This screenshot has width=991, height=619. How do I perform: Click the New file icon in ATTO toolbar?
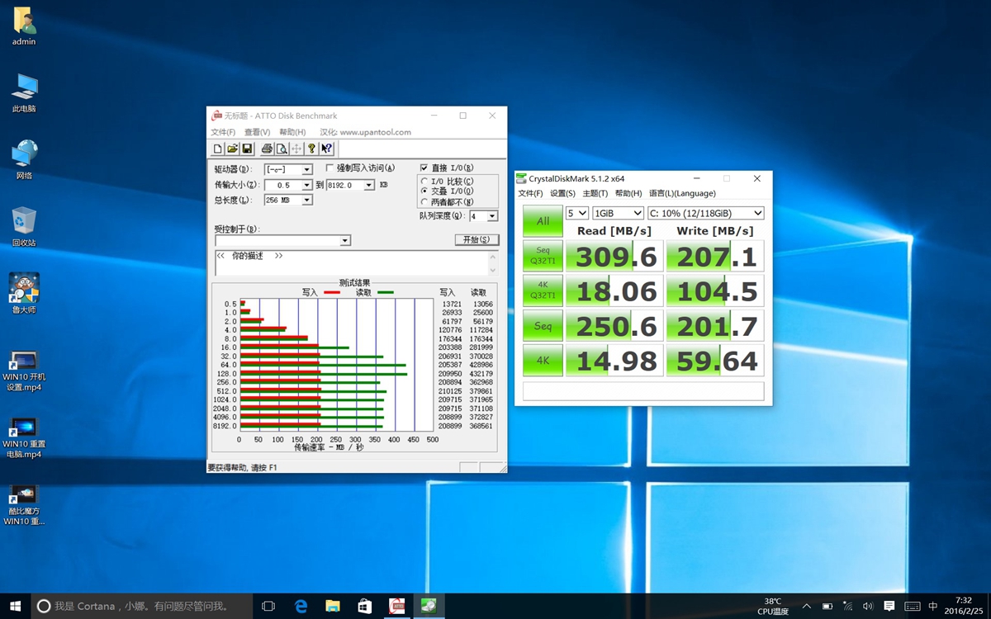click(218, 149)
